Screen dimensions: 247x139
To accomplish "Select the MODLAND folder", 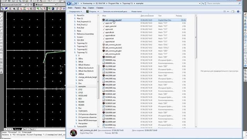I will 83,96.
